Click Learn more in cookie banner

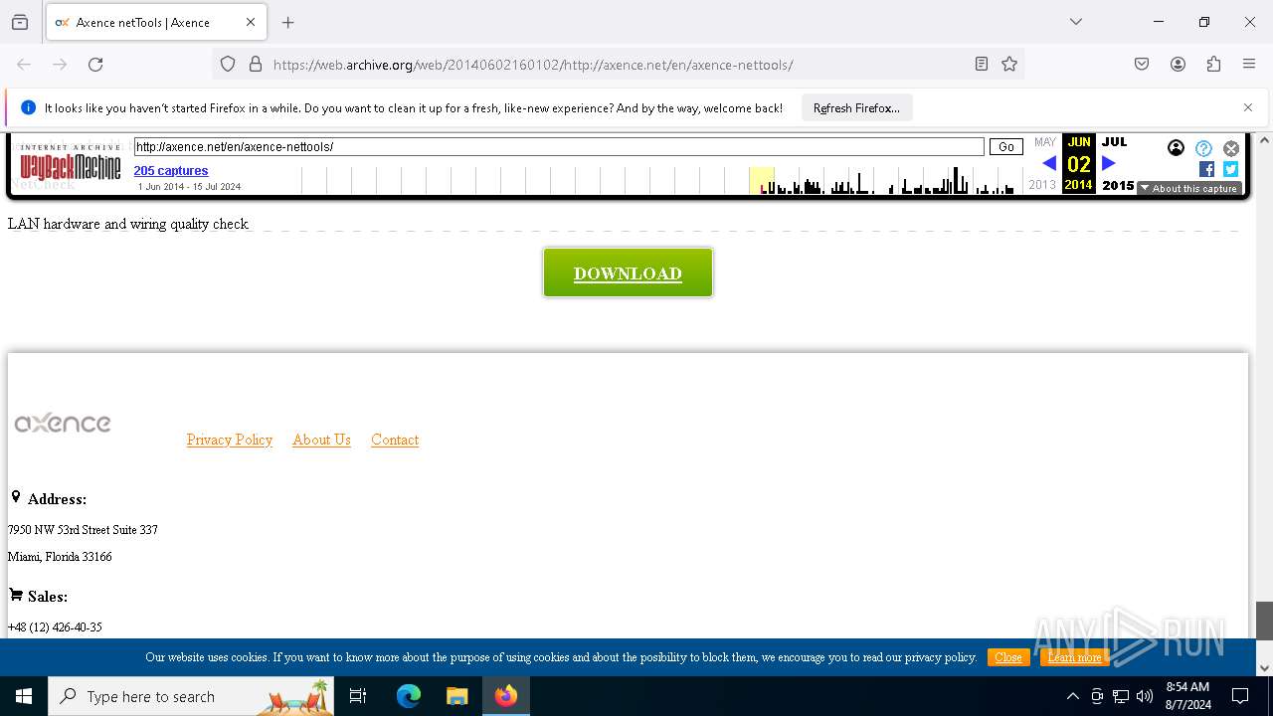(x=1074, y=657)
